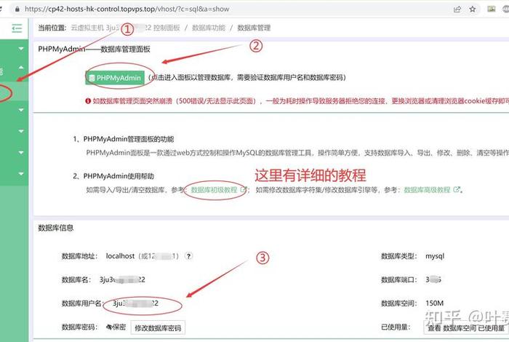Click the '数据库名' label
509x342 pixels.
76,279
